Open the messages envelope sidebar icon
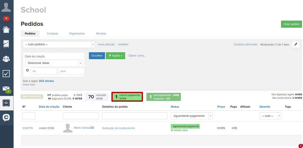 coord(6,88)
